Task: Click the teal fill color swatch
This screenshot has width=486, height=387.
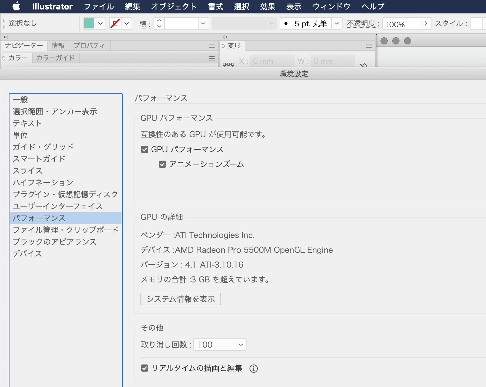Action: pos(89,23)
